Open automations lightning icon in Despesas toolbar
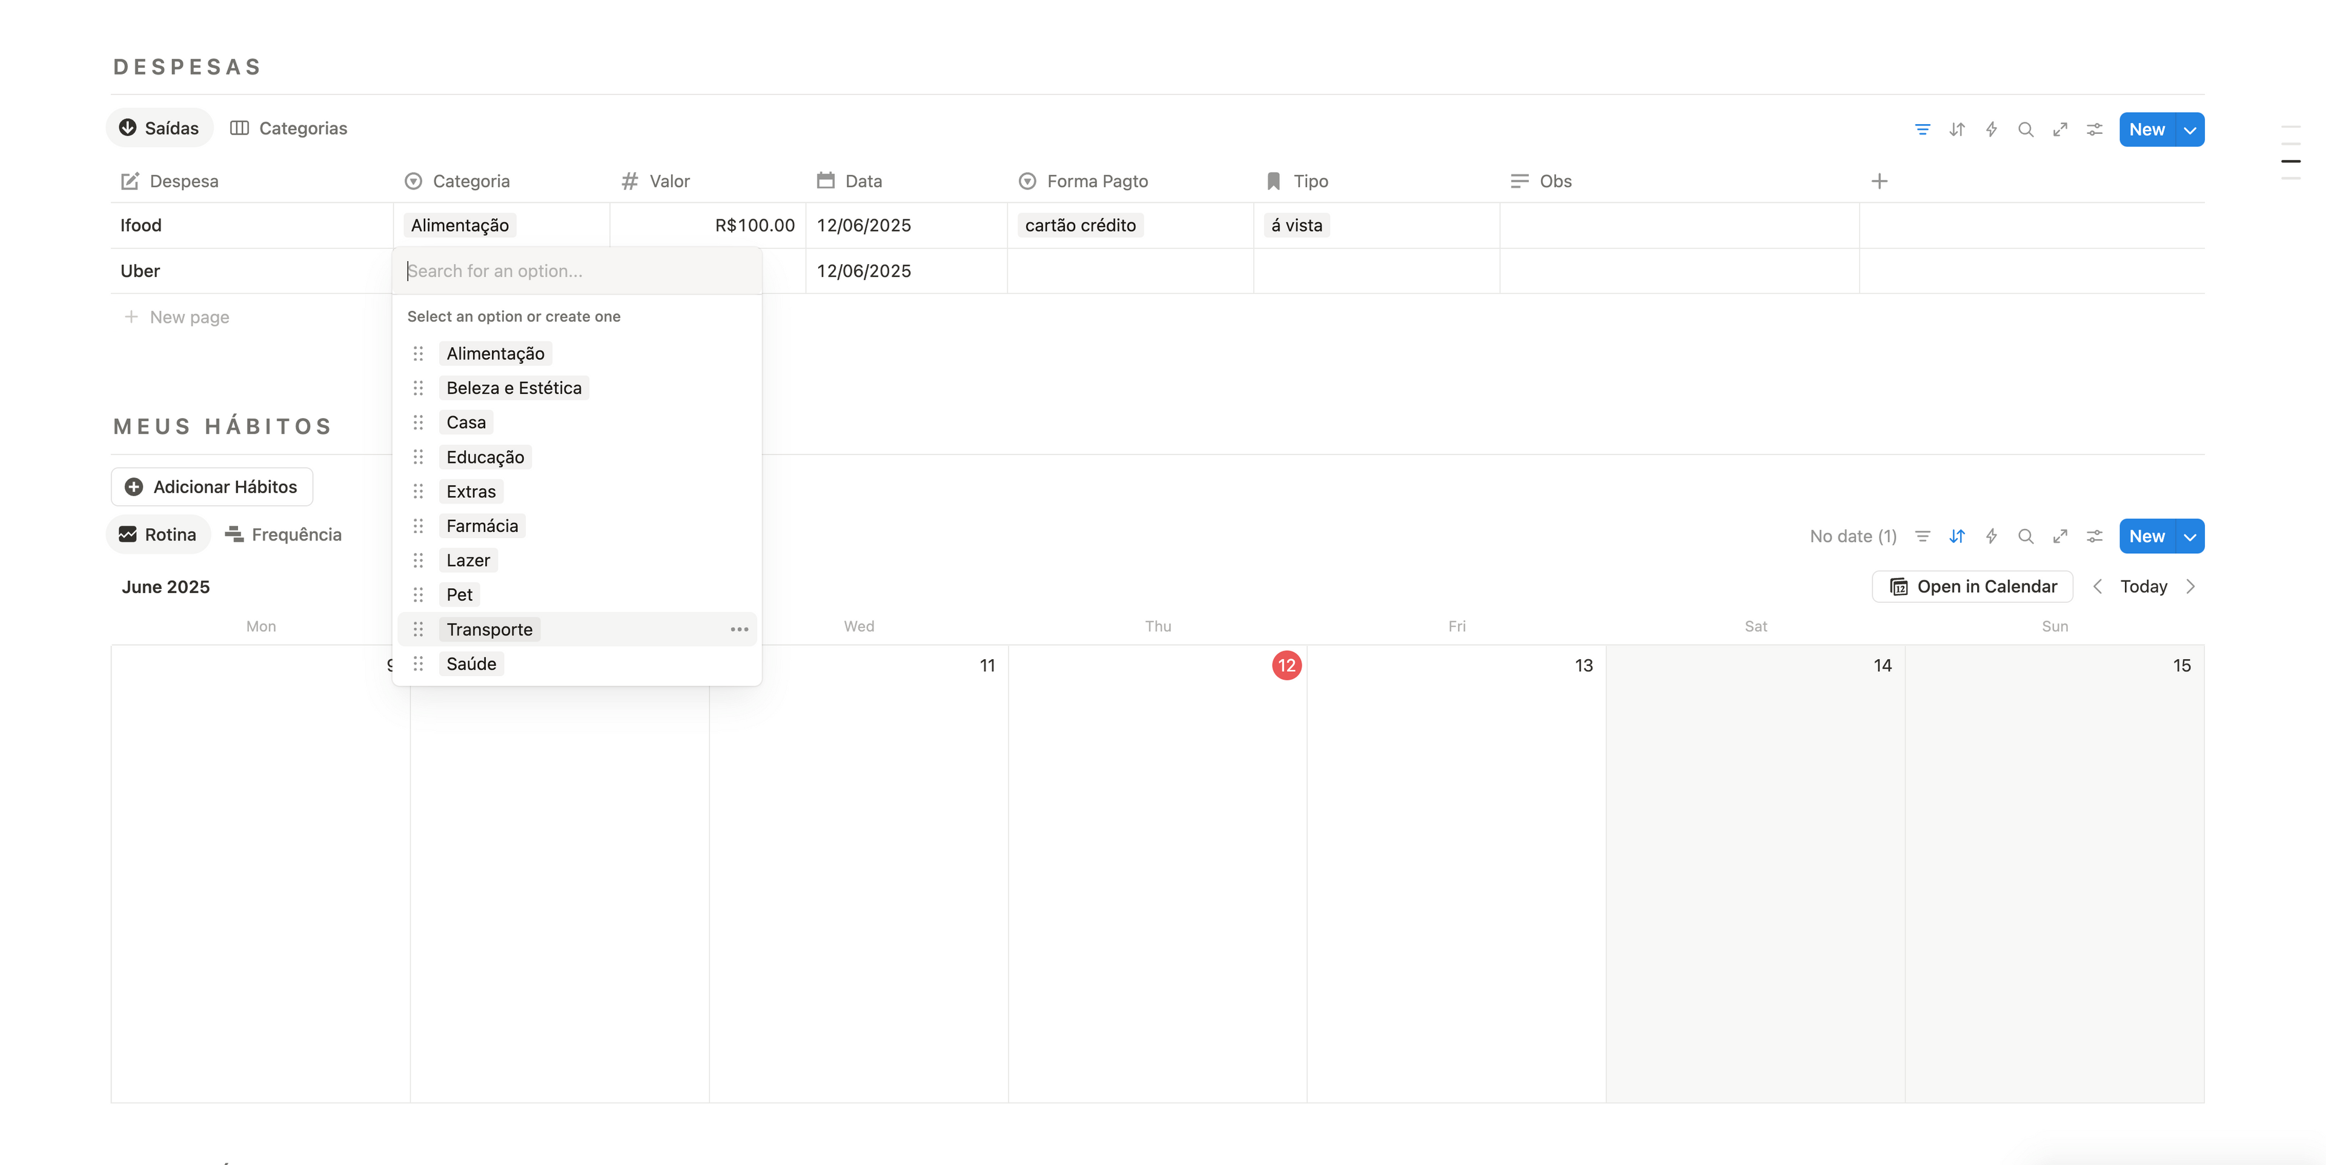This screenshot has height=1165, width=2326. (x=1991, y=130)
